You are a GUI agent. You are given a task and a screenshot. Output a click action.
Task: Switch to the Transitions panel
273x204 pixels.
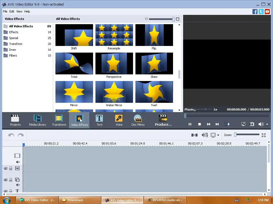tap(59, 120)
